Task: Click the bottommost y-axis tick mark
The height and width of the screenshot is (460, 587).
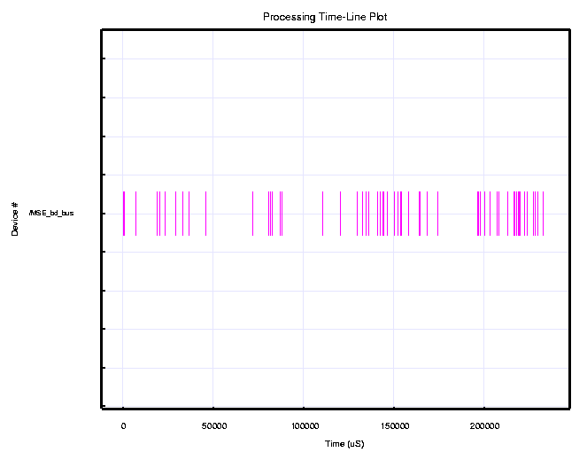Action: pos(104,406)
